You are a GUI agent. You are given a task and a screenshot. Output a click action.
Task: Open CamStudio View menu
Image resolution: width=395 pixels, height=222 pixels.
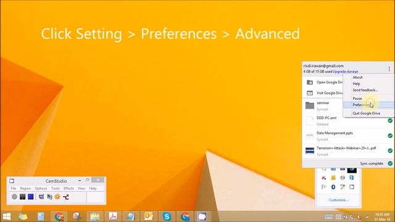point(81,188)
